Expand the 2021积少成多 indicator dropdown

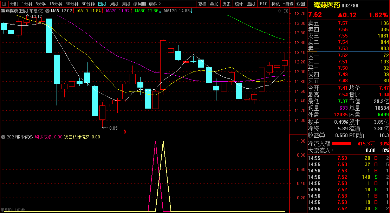coord(3,137)
